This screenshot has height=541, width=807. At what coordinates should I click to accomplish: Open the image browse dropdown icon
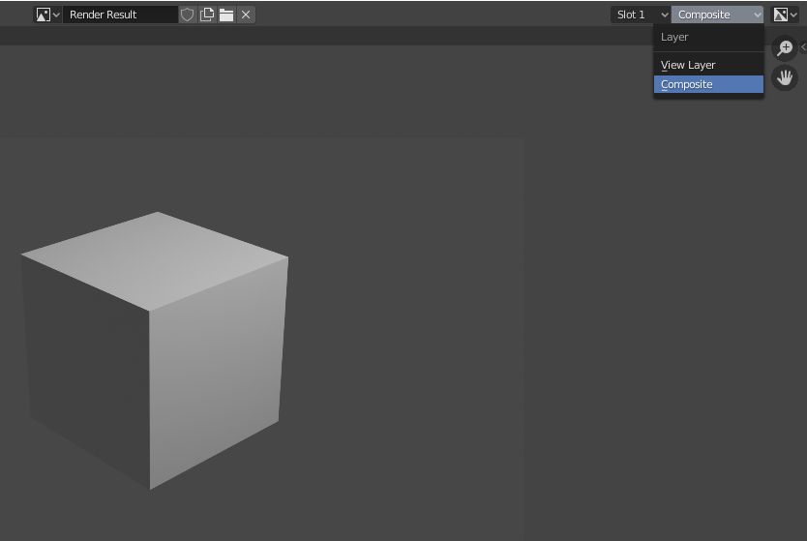(x=47, y=15)
